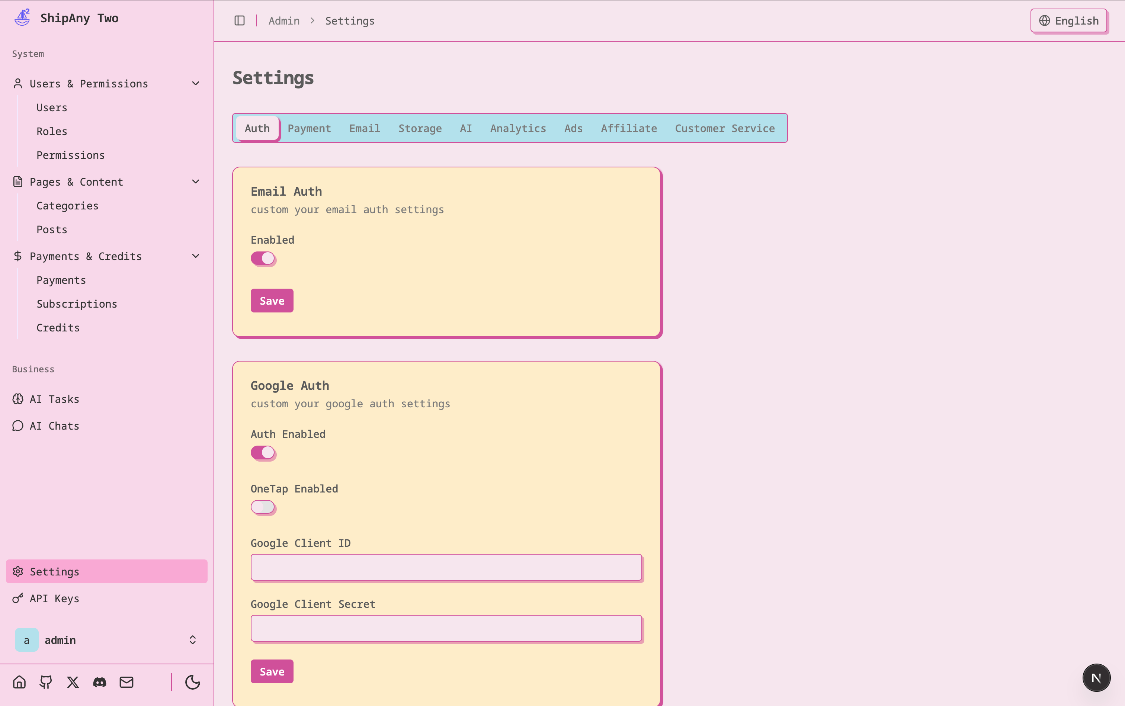The width and height of the screenshot is (1125, 706).
Task: Switch to dark mode moon icon
Action: pos(192,682)
